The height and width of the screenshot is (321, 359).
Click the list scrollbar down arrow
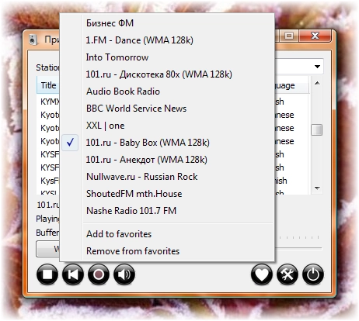317,188
